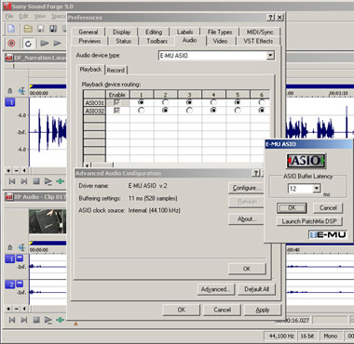Image resolution: width=354 pixels, height=344 pixels.
Task: Select channel 2 button in XP Audio window
Action: 9,284
